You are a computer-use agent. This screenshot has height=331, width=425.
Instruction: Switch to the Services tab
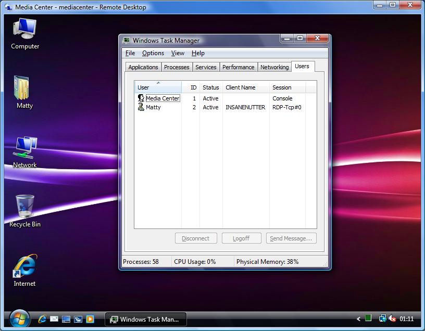click(x=206, y=67)
